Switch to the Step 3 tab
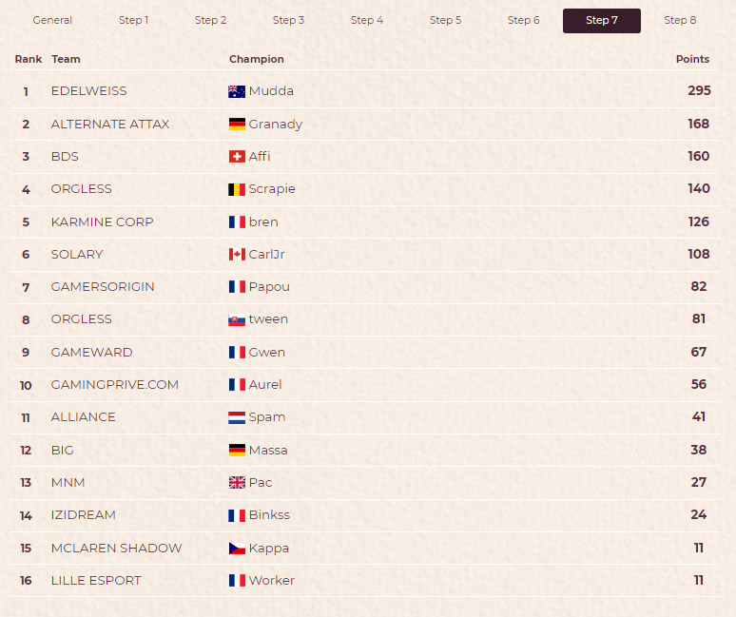736x617 pixels. pos(288,20)
